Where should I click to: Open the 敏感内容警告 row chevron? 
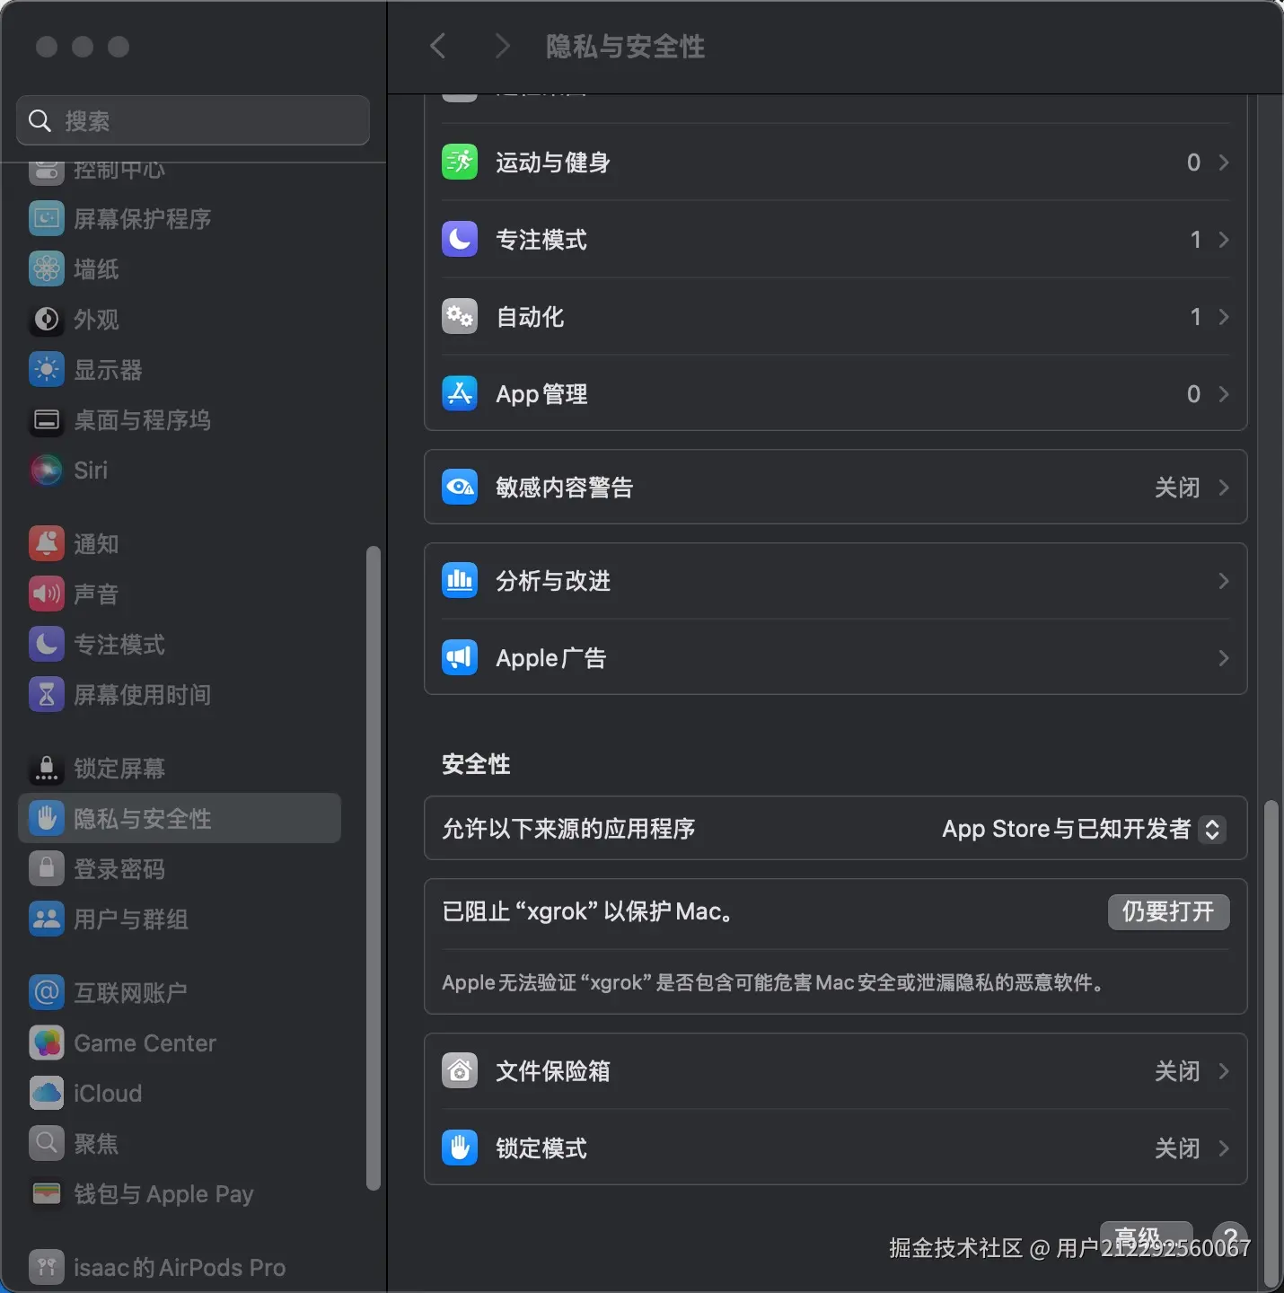pyautogui.click(x=1223, y=487)
